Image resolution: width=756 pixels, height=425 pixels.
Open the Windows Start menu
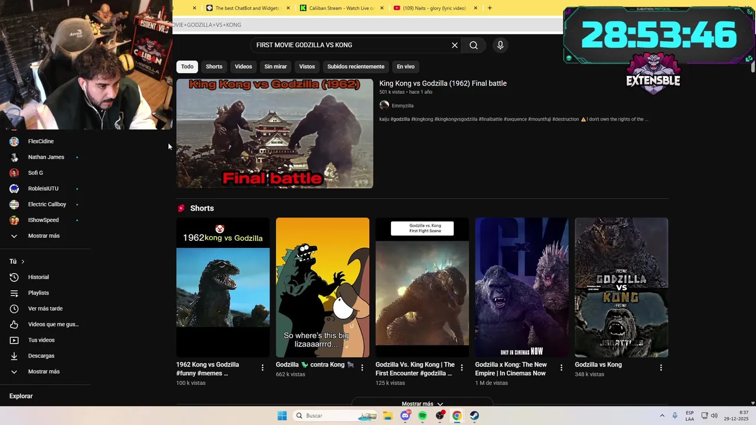tap(282, 416)
